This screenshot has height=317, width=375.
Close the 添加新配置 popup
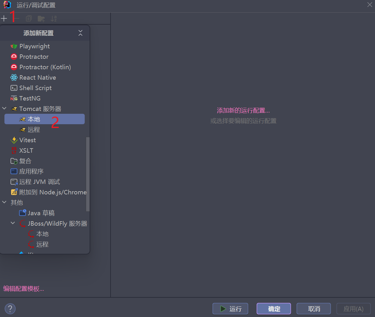80,33
